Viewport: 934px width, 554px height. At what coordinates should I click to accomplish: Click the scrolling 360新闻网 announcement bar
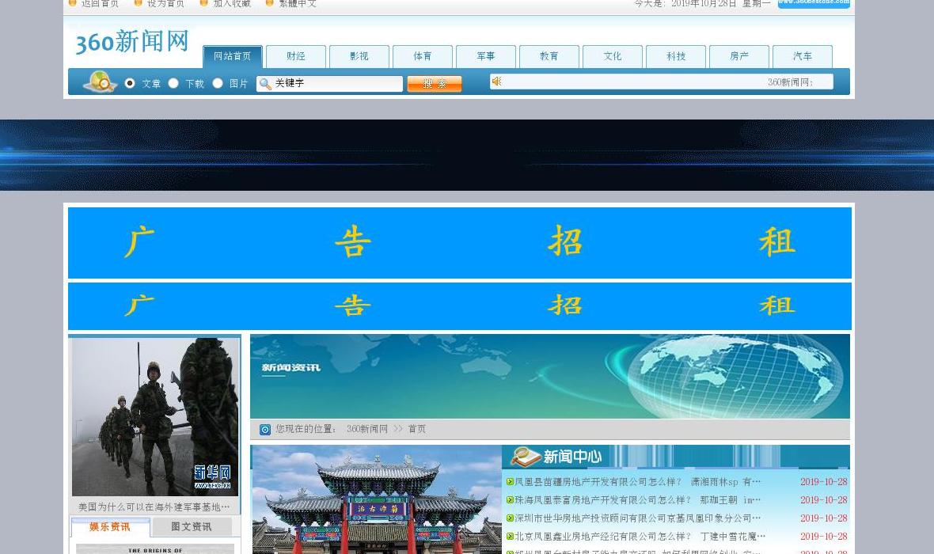pos(661,82)
